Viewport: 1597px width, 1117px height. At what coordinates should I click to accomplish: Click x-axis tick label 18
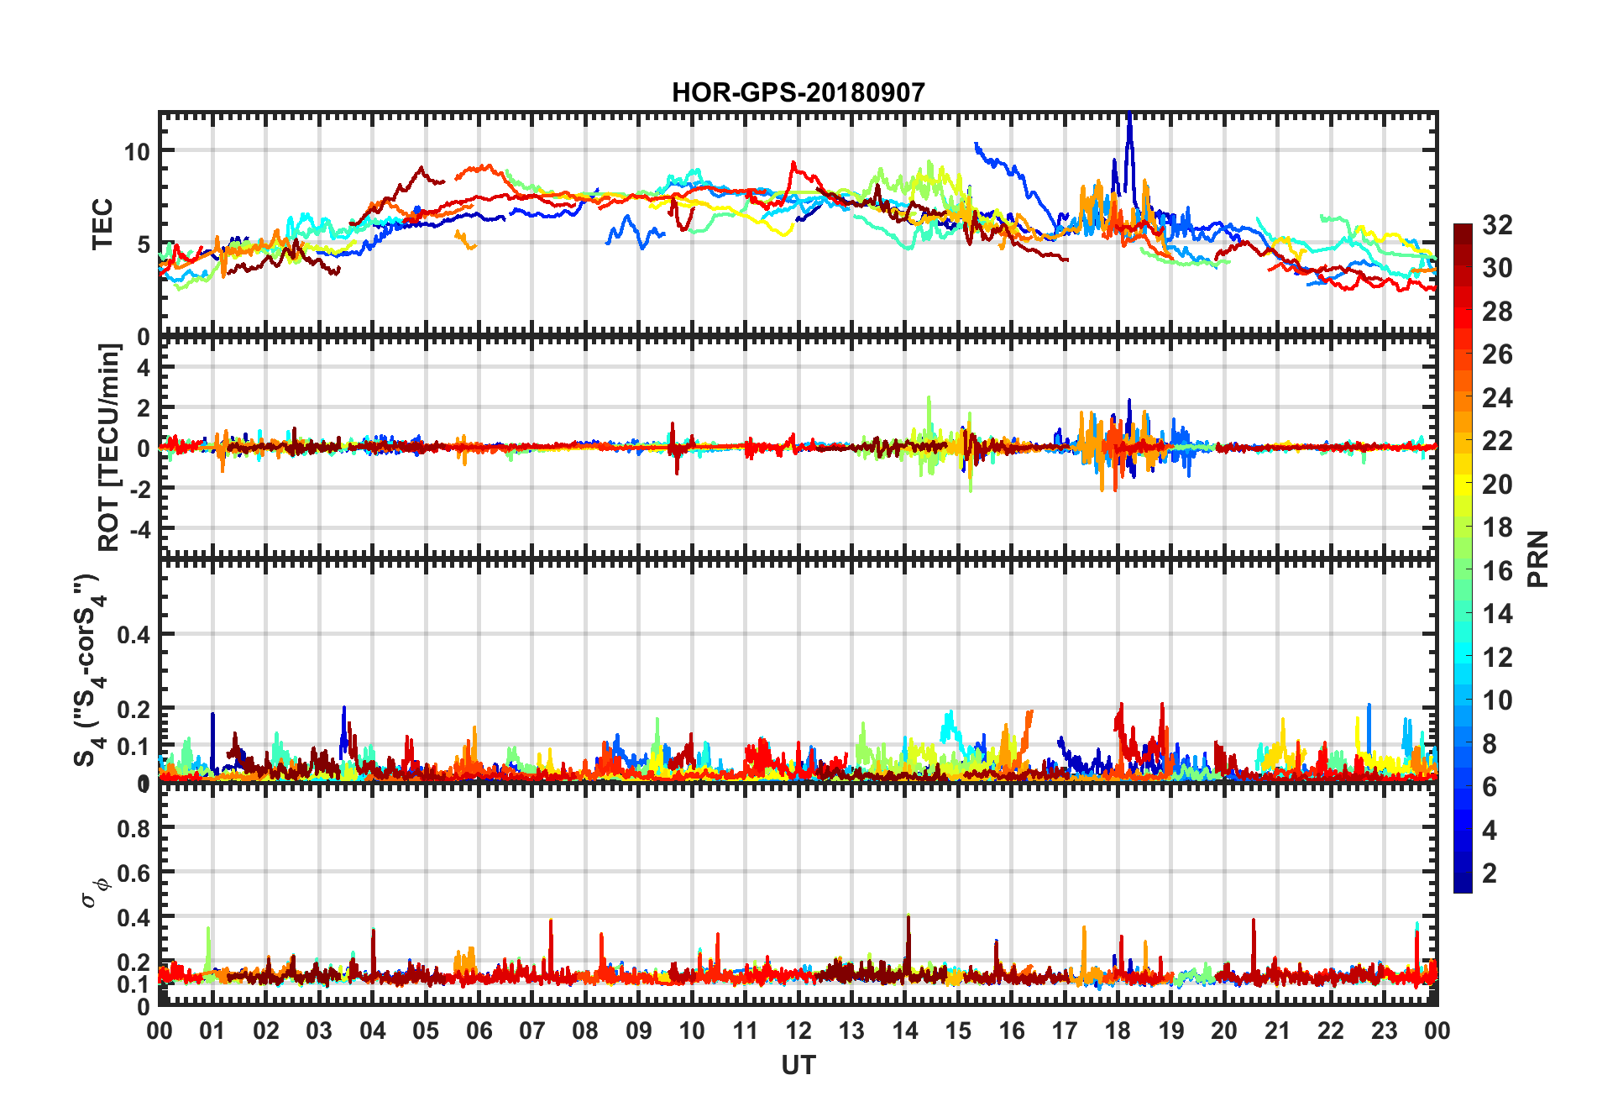click(1118, 1030)
